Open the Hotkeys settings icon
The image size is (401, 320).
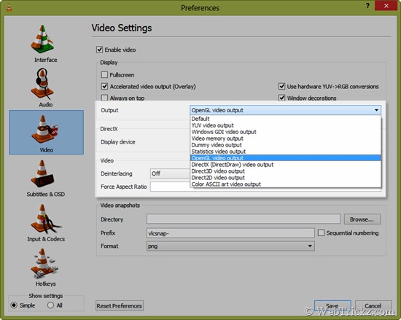click(44, 264)
